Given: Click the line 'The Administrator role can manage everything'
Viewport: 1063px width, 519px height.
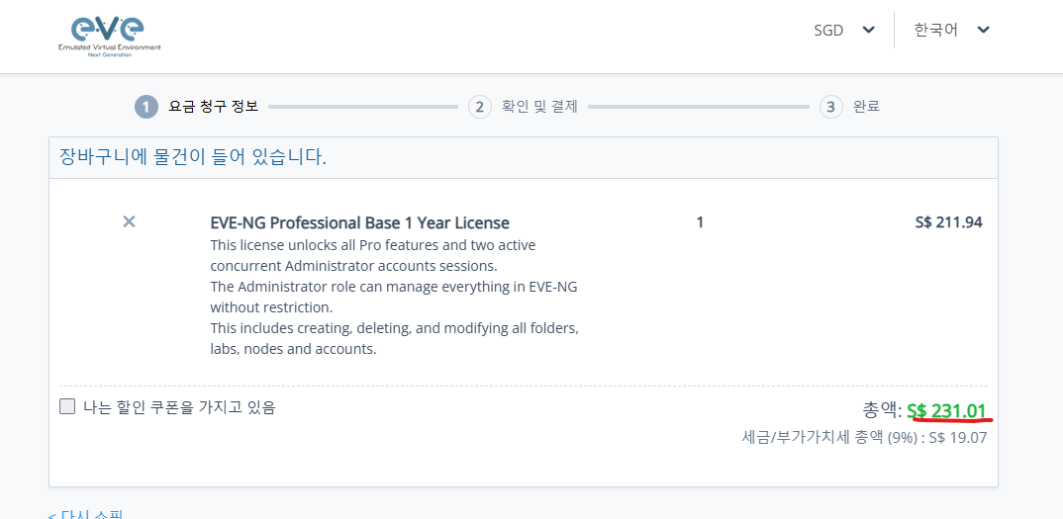Looking at the screenshot, I should pos(394,286).
